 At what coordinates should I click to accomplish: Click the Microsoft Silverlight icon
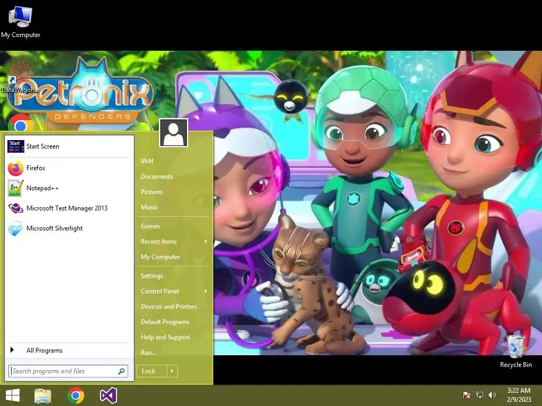coord(15,228)
